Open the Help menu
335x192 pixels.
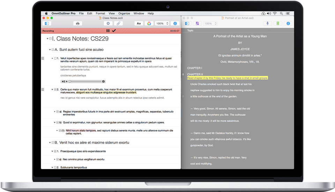coord(151,13)
